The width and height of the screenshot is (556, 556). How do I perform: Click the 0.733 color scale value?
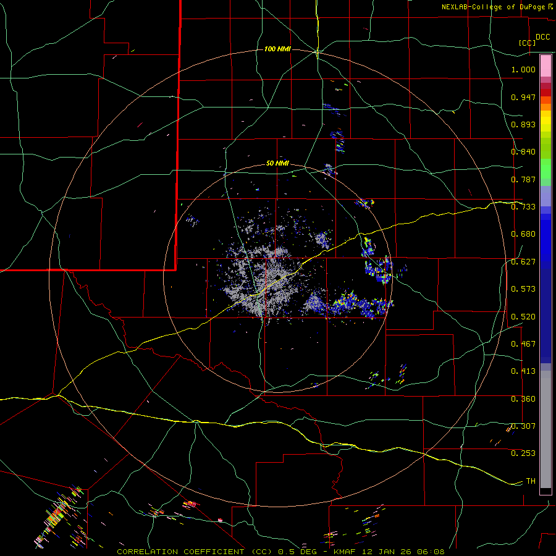pos(523,207)
